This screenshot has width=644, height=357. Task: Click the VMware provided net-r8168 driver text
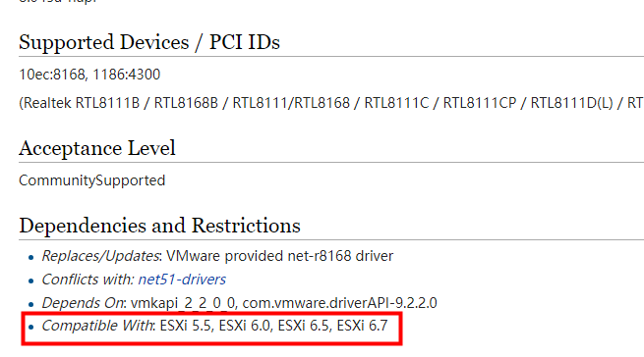(279, 256)
